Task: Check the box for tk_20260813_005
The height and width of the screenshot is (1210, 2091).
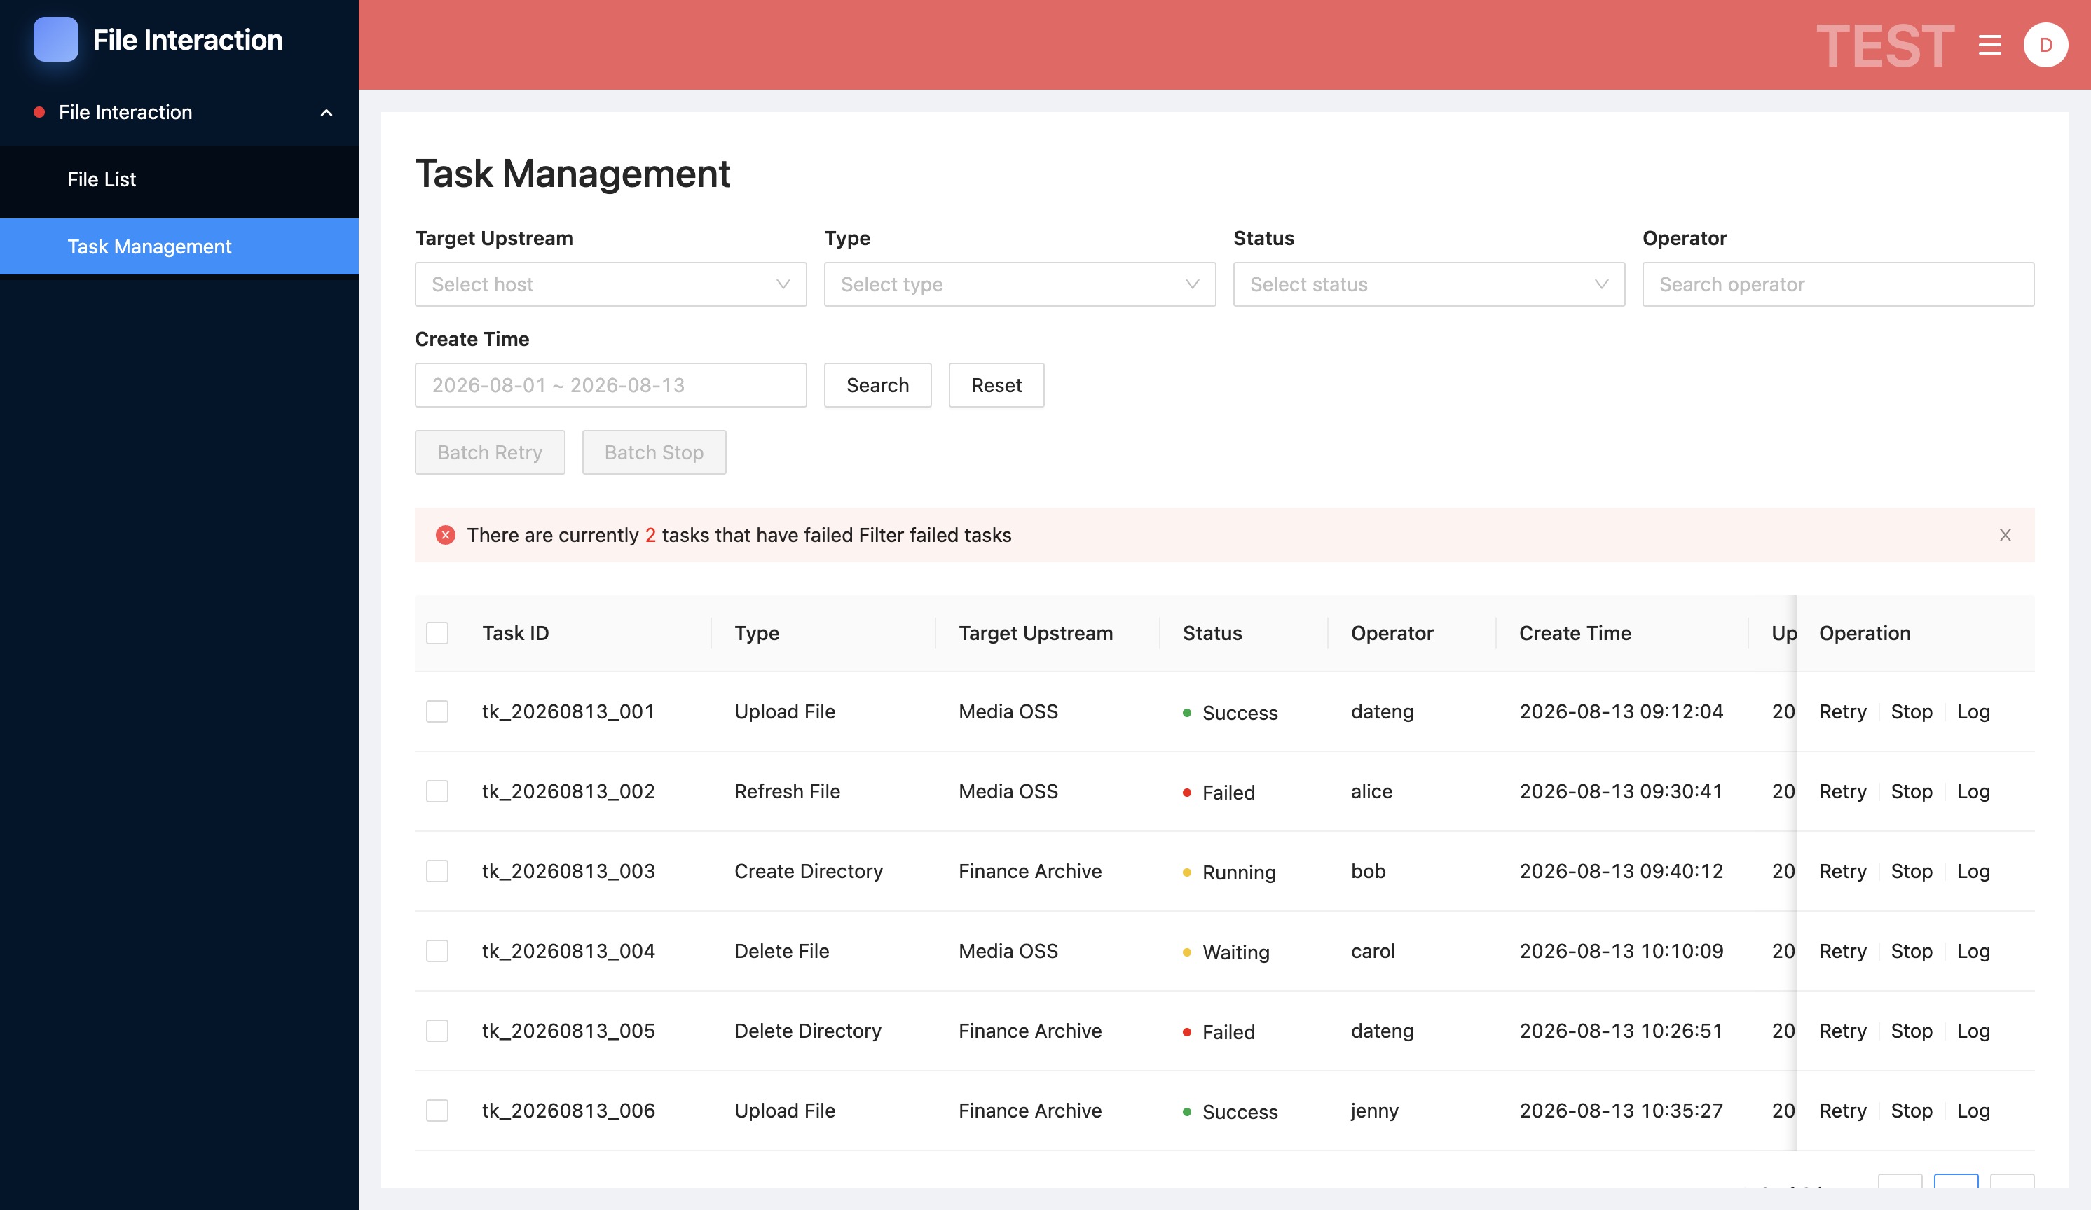Action: click(x=437, y=1031)
